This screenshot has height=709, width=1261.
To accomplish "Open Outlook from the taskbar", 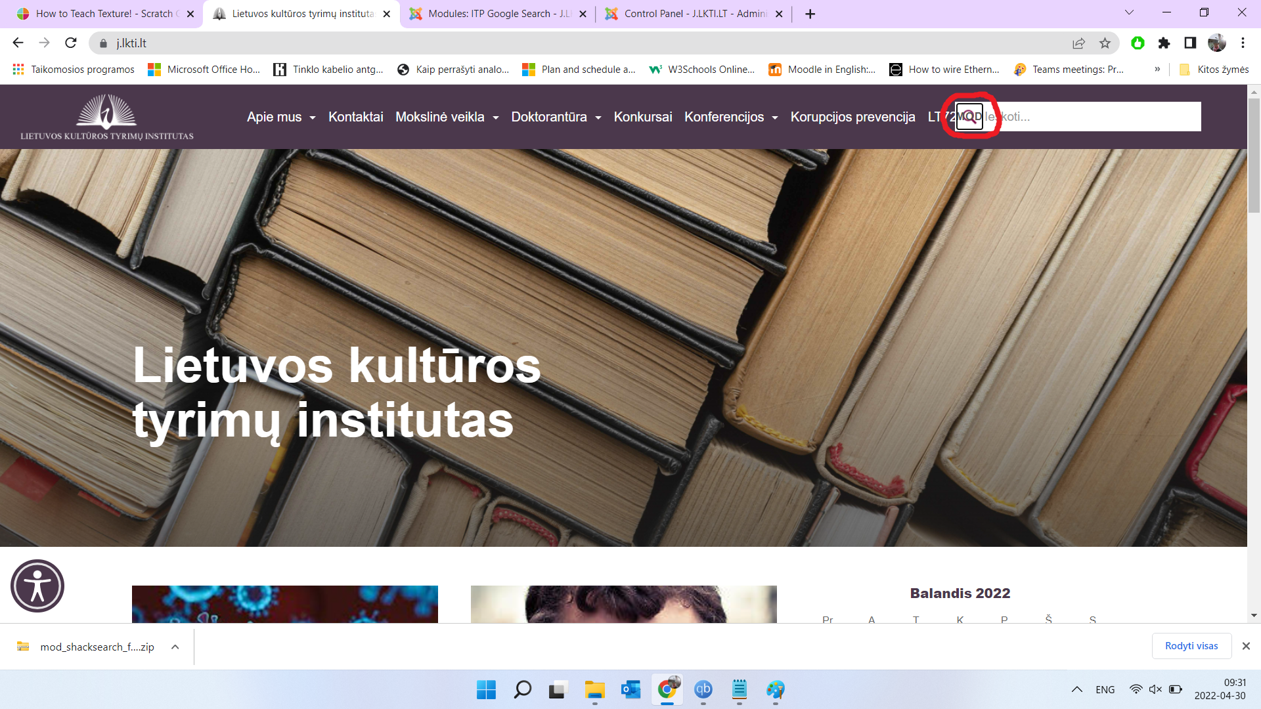I will (630, 689).
